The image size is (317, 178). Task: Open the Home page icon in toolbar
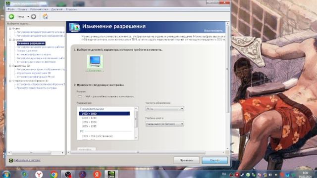[x=46, y=16]
